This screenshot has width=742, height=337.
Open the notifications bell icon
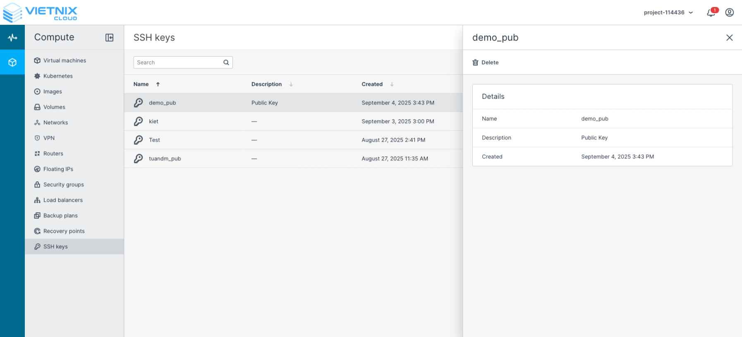(711, 13)
